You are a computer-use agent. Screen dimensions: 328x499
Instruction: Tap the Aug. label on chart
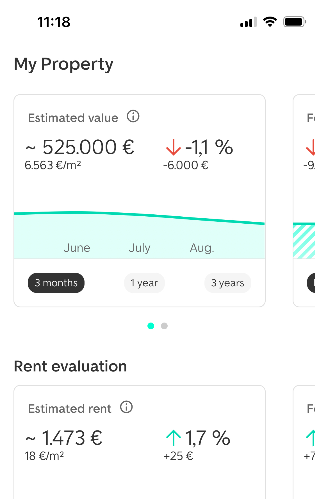point(202,248)
